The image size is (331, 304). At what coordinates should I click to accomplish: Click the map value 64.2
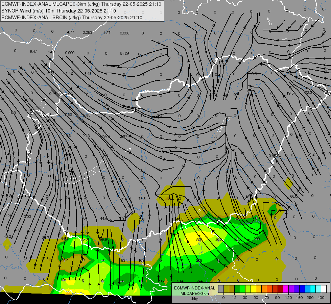(x=311, y=154)
